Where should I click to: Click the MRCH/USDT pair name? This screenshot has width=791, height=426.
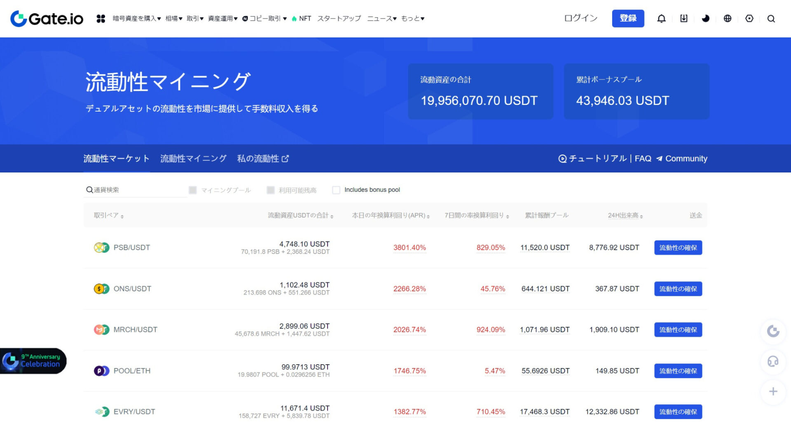coord(135,330)
